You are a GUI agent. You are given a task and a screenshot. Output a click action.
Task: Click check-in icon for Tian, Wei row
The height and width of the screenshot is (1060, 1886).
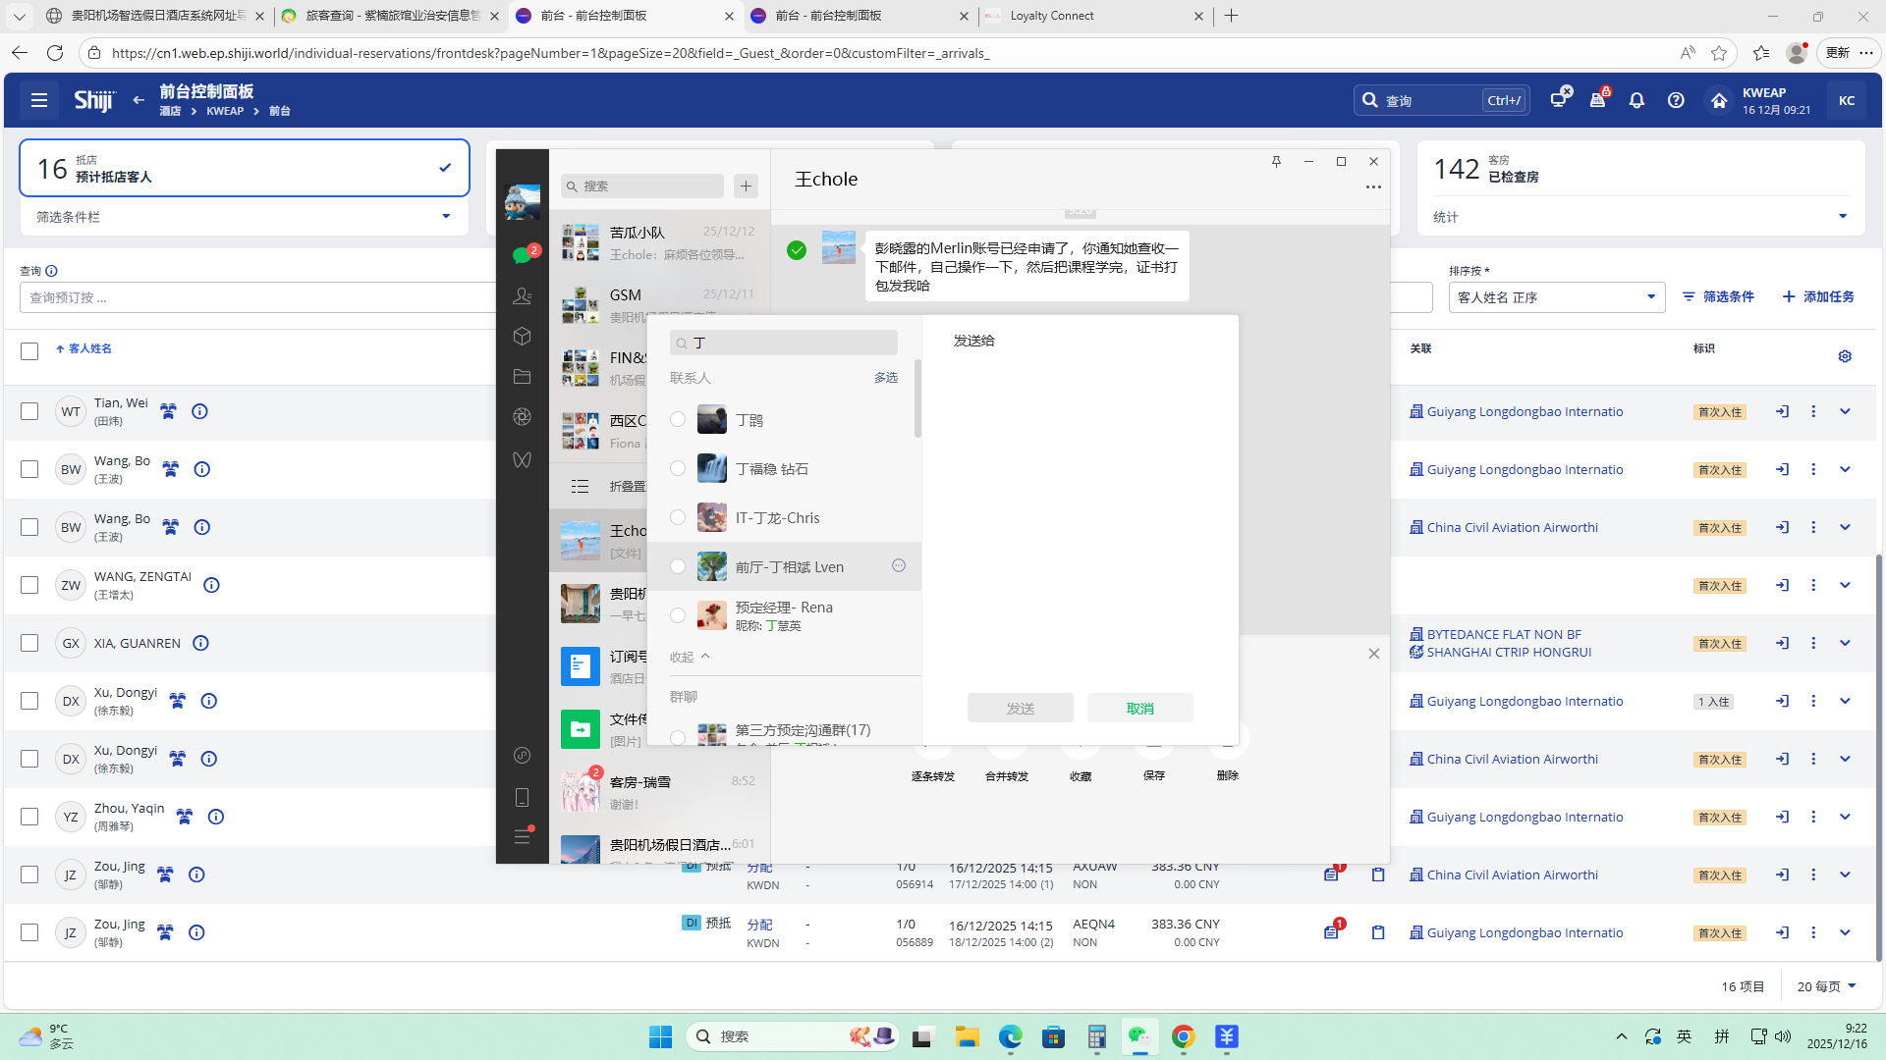1782,412
